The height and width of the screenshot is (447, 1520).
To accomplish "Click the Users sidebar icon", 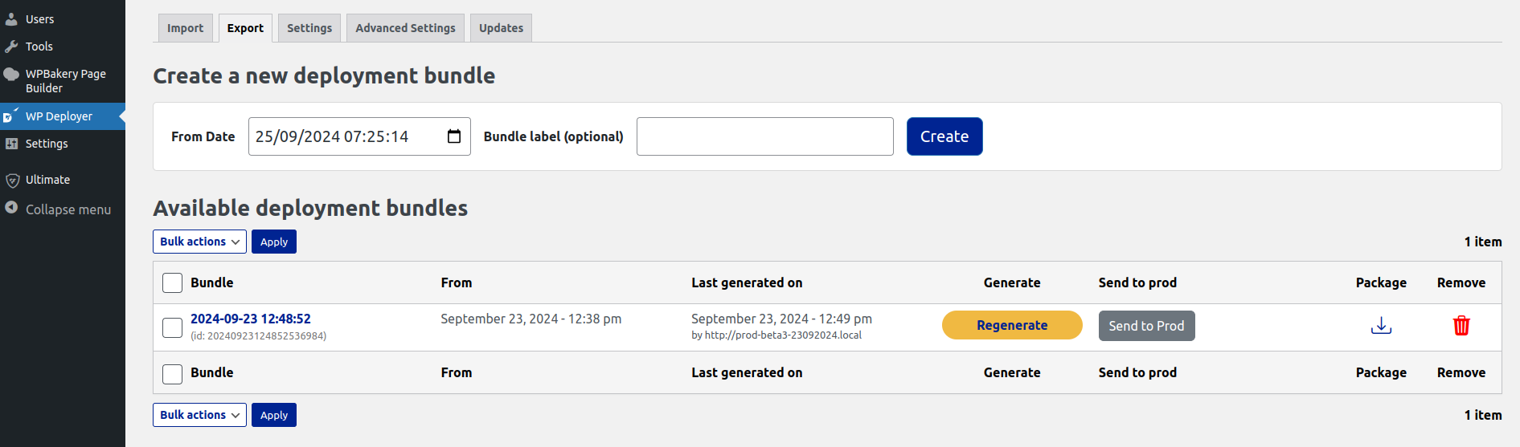I will click(11, 18).
